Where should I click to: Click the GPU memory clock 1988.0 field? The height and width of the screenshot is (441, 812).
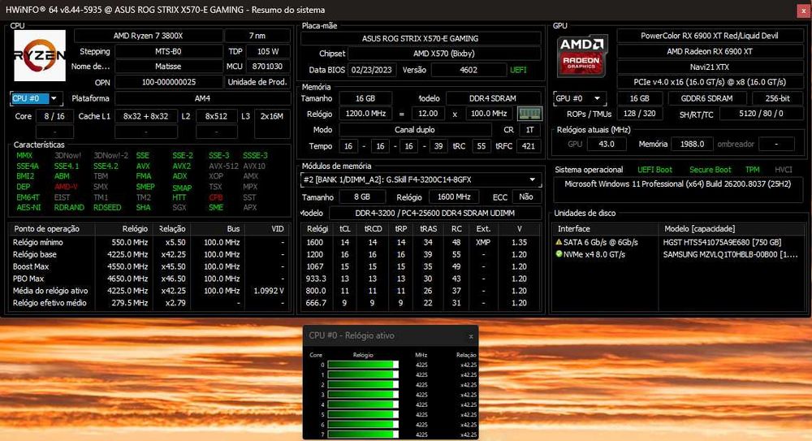click(x=692, y=144)
